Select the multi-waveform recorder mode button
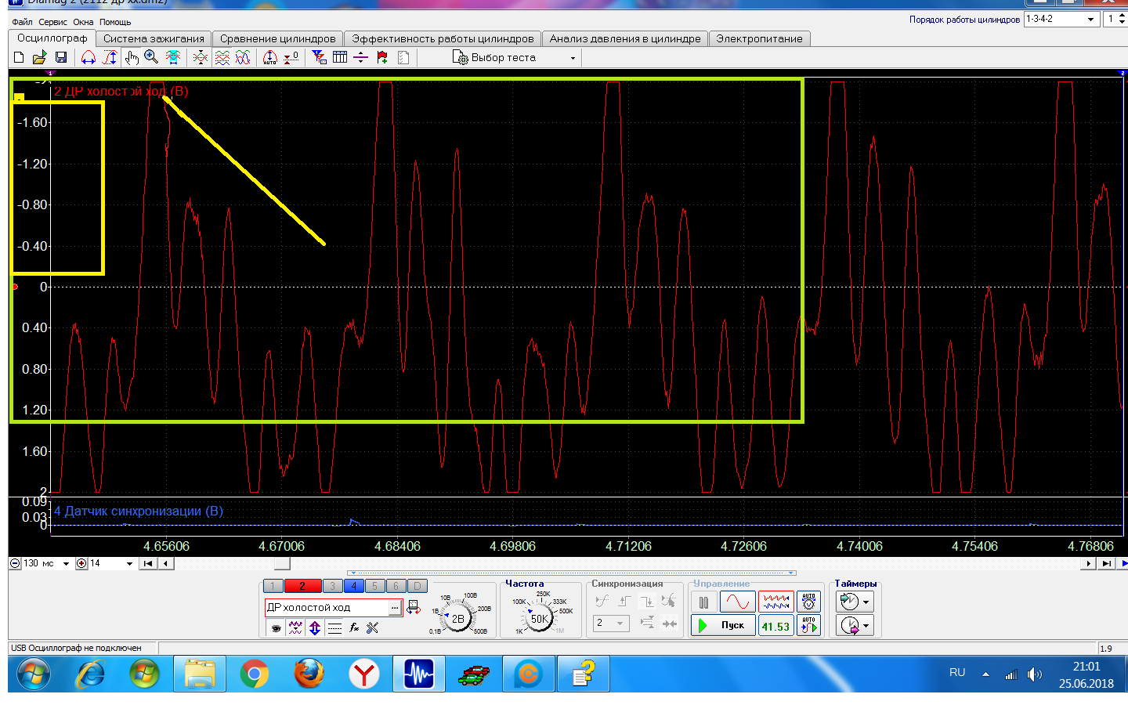1128x705 pixels. (x=776, y=602)
